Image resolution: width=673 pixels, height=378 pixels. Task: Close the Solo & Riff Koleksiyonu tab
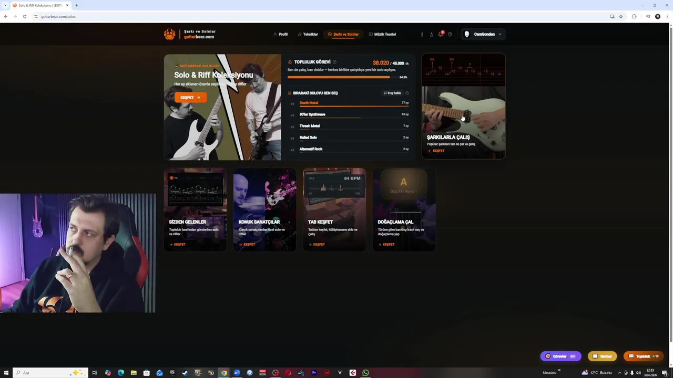click(67, 5)
